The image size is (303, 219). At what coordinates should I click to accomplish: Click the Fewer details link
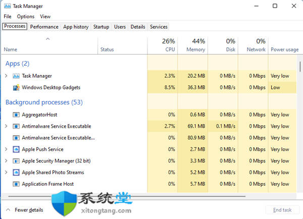click(x=29, y=210)
